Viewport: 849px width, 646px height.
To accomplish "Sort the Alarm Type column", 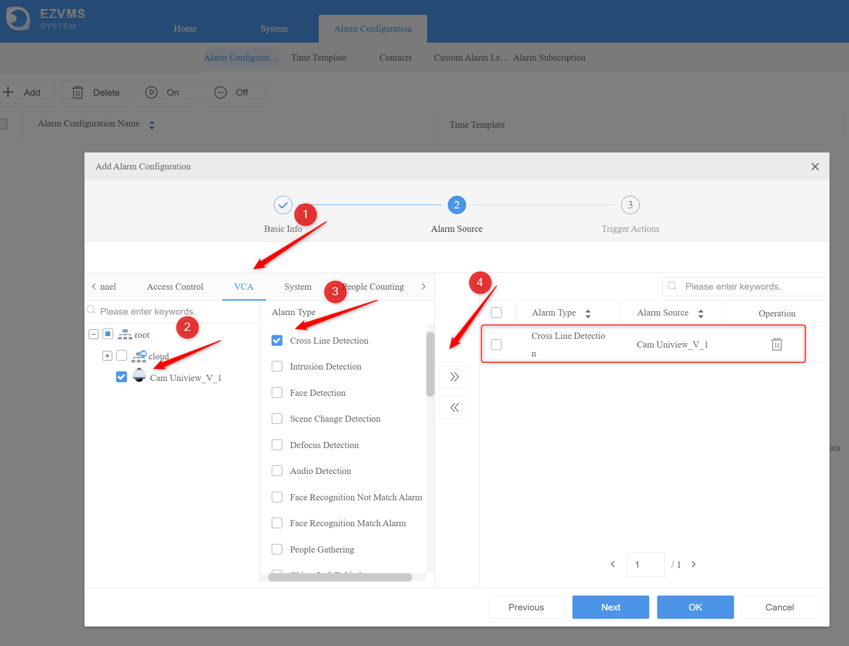I will [x=588, y=313].
